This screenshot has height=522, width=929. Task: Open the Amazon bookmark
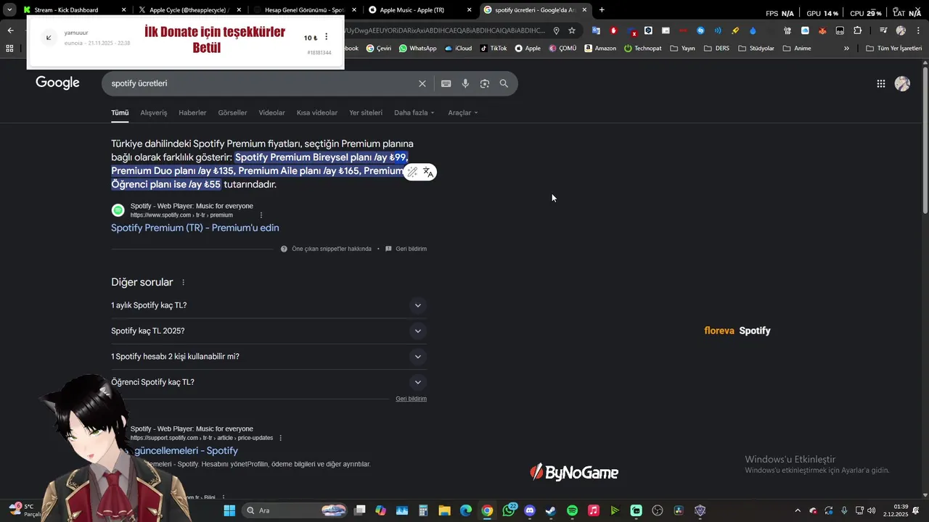click(600, 49)
